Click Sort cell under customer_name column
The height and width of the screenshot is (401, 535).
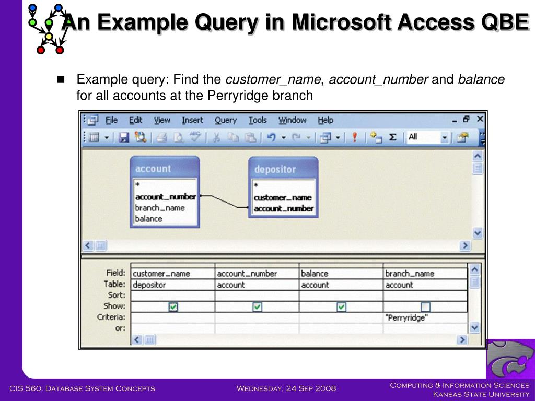pos(172,296)
